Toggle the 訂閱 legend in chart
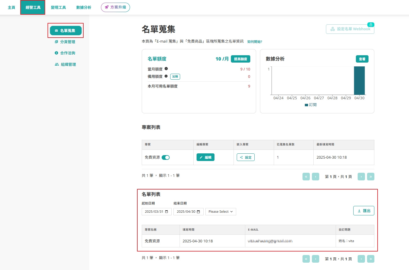 311,105
